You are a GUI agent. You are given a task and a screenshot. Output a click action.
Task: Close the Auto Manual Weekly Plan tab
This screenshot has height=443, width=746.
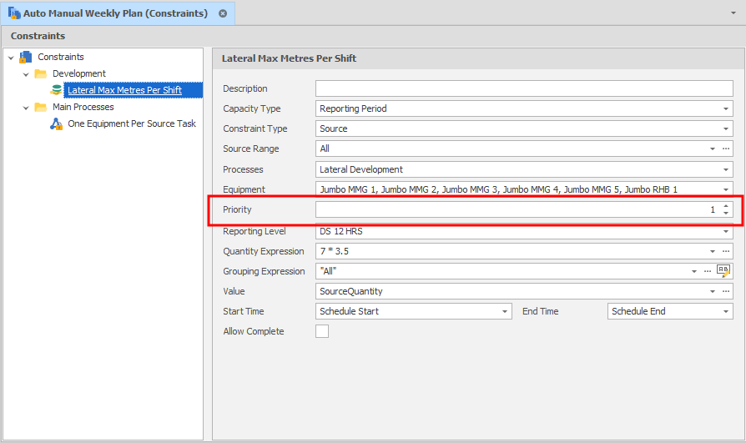click(223, 13)
